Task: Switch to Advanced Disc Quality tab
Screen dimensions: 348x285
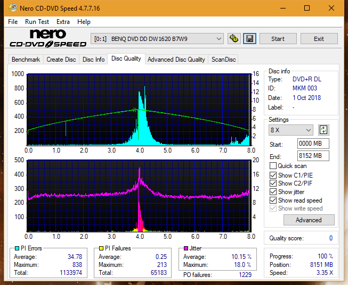Action: tap(176, 60)
